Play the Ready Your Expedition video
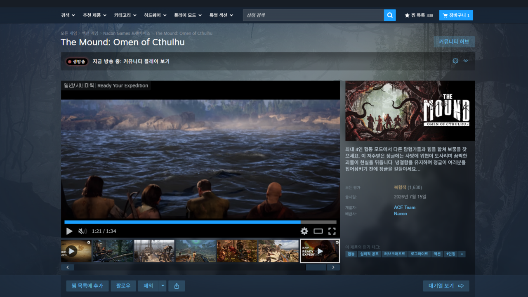 coord(69,231)
